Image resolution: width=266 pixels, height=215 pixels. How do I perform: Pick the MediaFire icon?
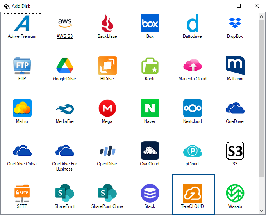64,109
